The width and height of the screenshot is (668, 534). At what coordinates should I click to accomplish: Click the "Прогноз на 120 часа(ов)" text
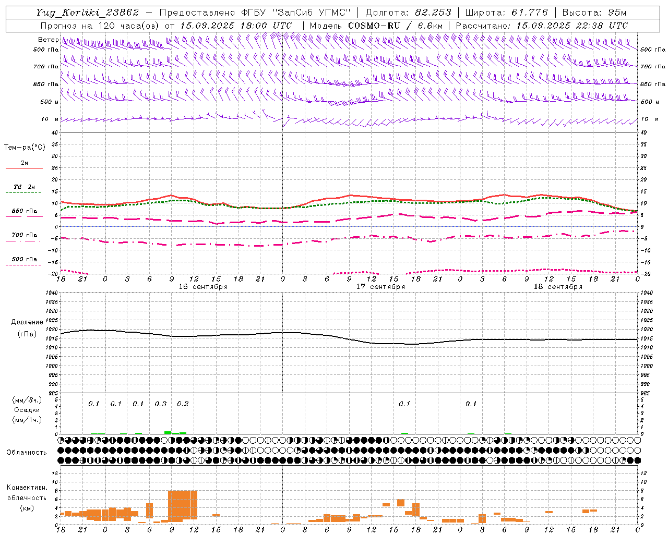click(100, 26)
